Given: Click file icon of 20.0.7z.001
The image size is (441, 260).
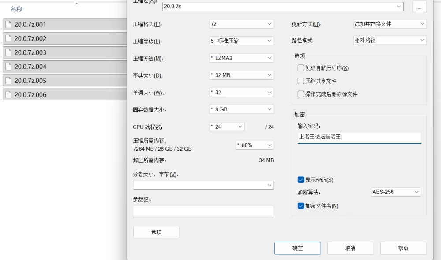Looking at the screenshot, I should coord(8,24).
